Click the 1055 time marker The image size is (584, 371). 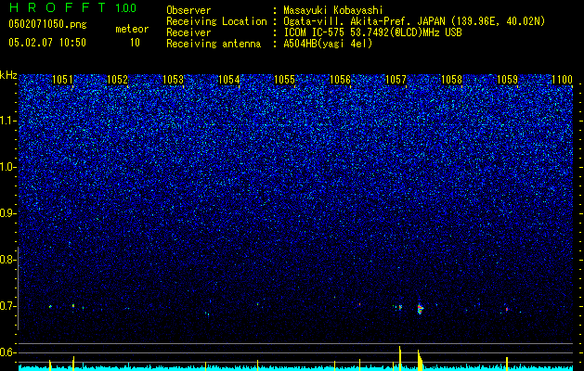[x=284, y=80]
